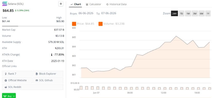The image size is (212, 98).
Task: Click the To date field 07-06-2026
Action: coord(109,13)
